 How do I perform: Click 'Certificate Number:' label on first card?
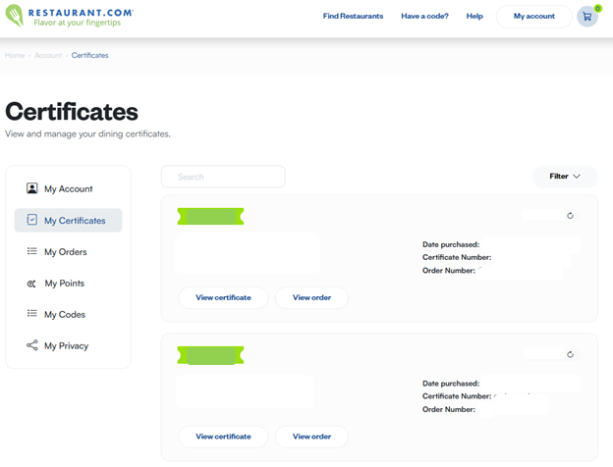(x=457, y=257)
